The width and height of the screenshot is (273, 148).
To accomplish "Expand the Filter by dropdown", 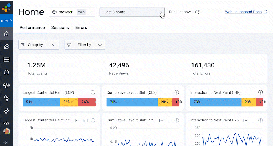I will [x=85, y=45].
